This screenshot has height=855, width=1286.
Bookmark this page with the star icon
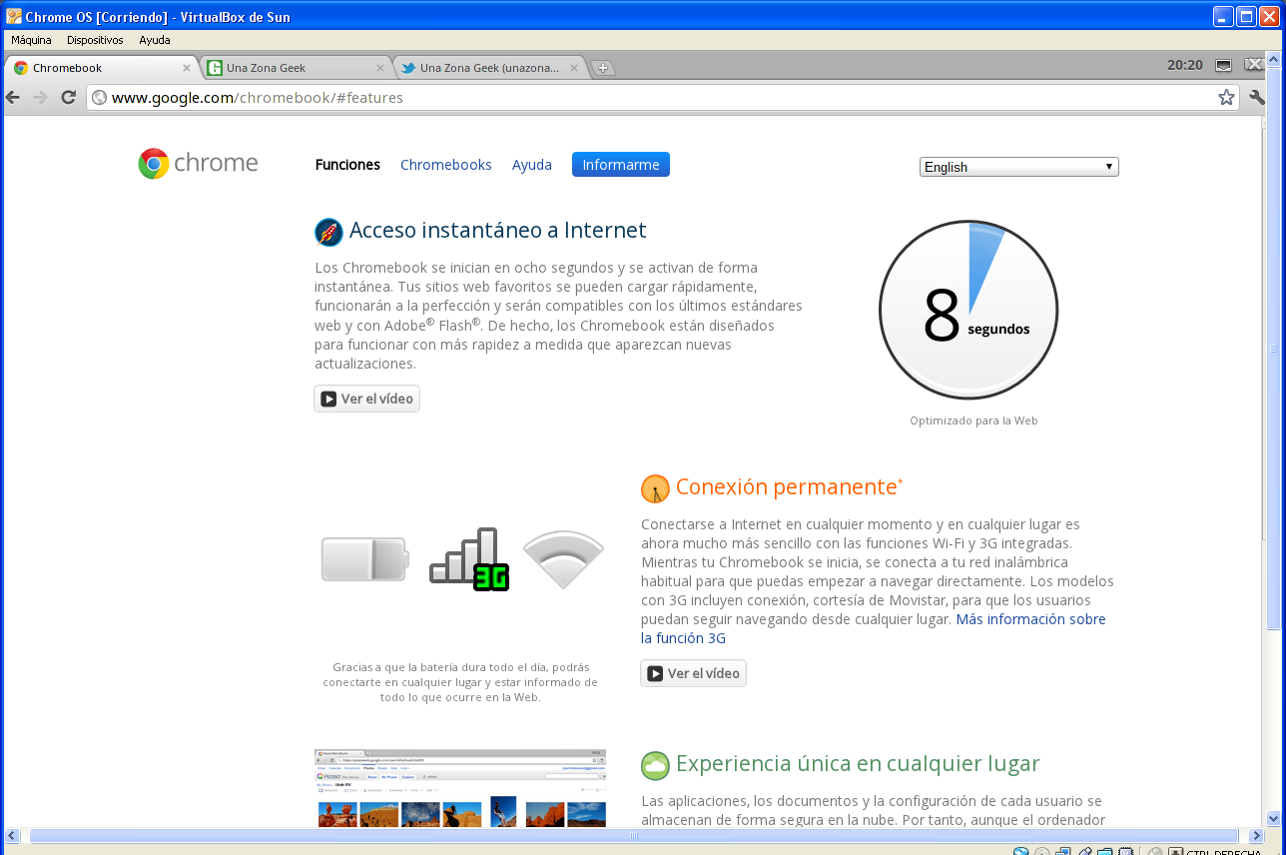pyautogui.click(x=1226, y=97)
